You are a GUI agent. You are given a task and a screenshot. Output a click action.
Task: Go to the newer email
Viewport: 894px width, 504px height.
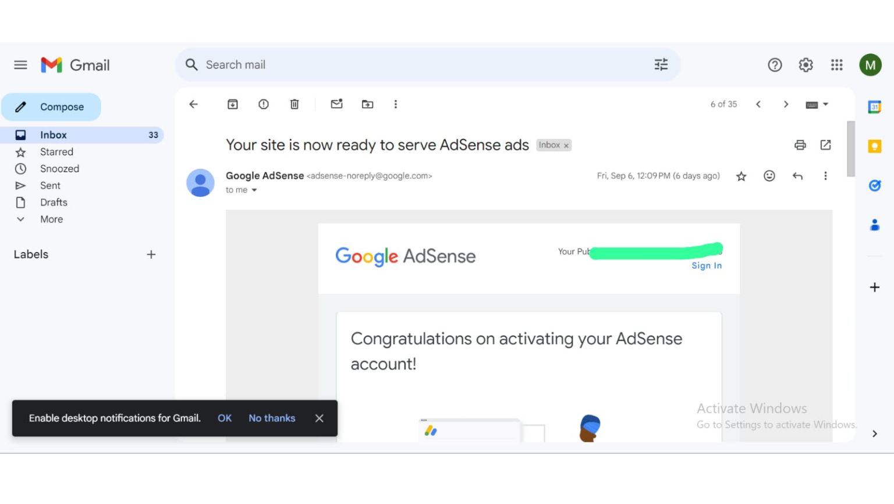(758, 104)
